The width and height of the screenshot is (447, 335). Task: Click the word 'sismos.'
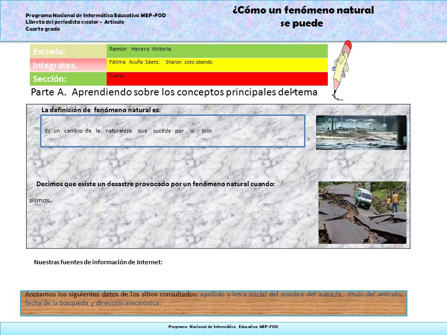click(40, 200)
